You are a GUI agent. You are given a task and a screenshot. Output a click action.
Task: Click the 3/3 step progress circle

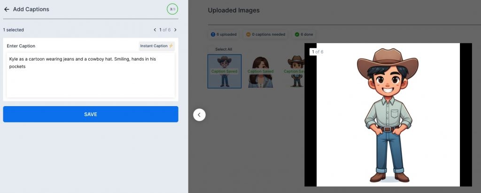click(172, 9)
